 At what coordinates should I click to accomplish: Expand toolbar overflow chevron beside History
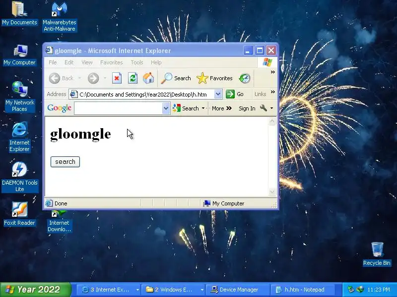272,72
